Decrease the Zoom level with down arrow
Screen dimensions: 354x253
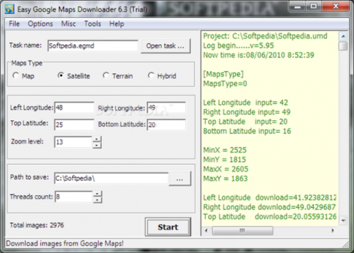97,145
